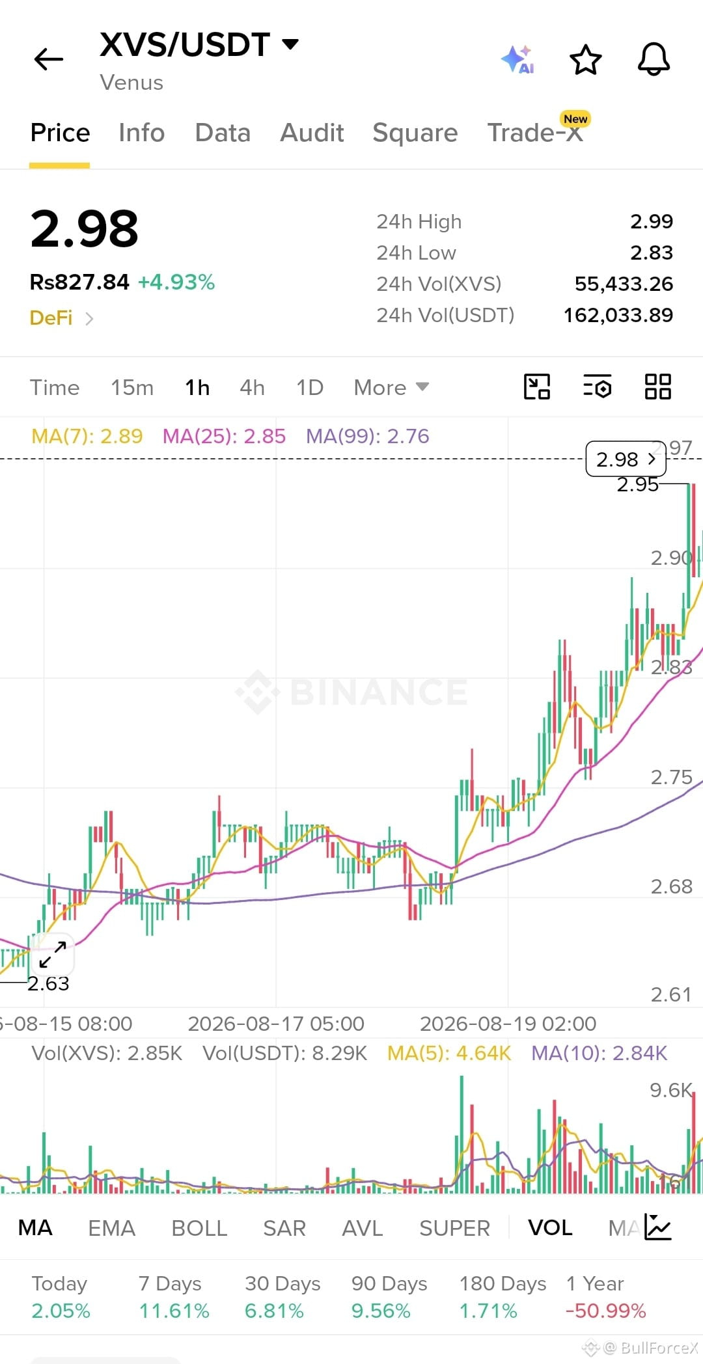Open price alert bell icon

click(654, 59)
